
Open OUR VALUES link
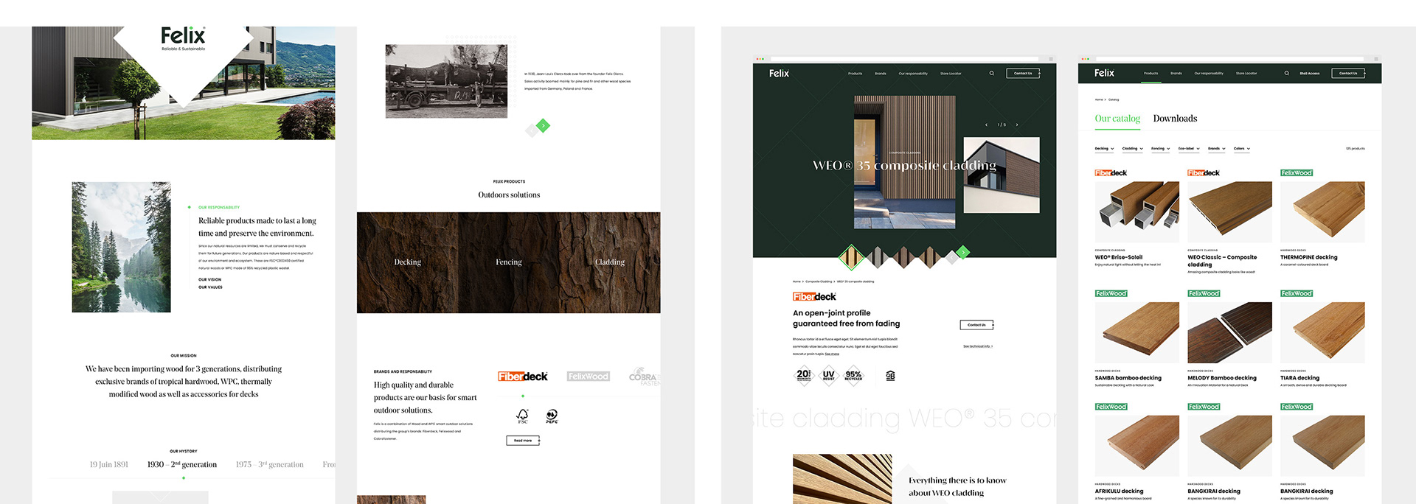[210, 287]
